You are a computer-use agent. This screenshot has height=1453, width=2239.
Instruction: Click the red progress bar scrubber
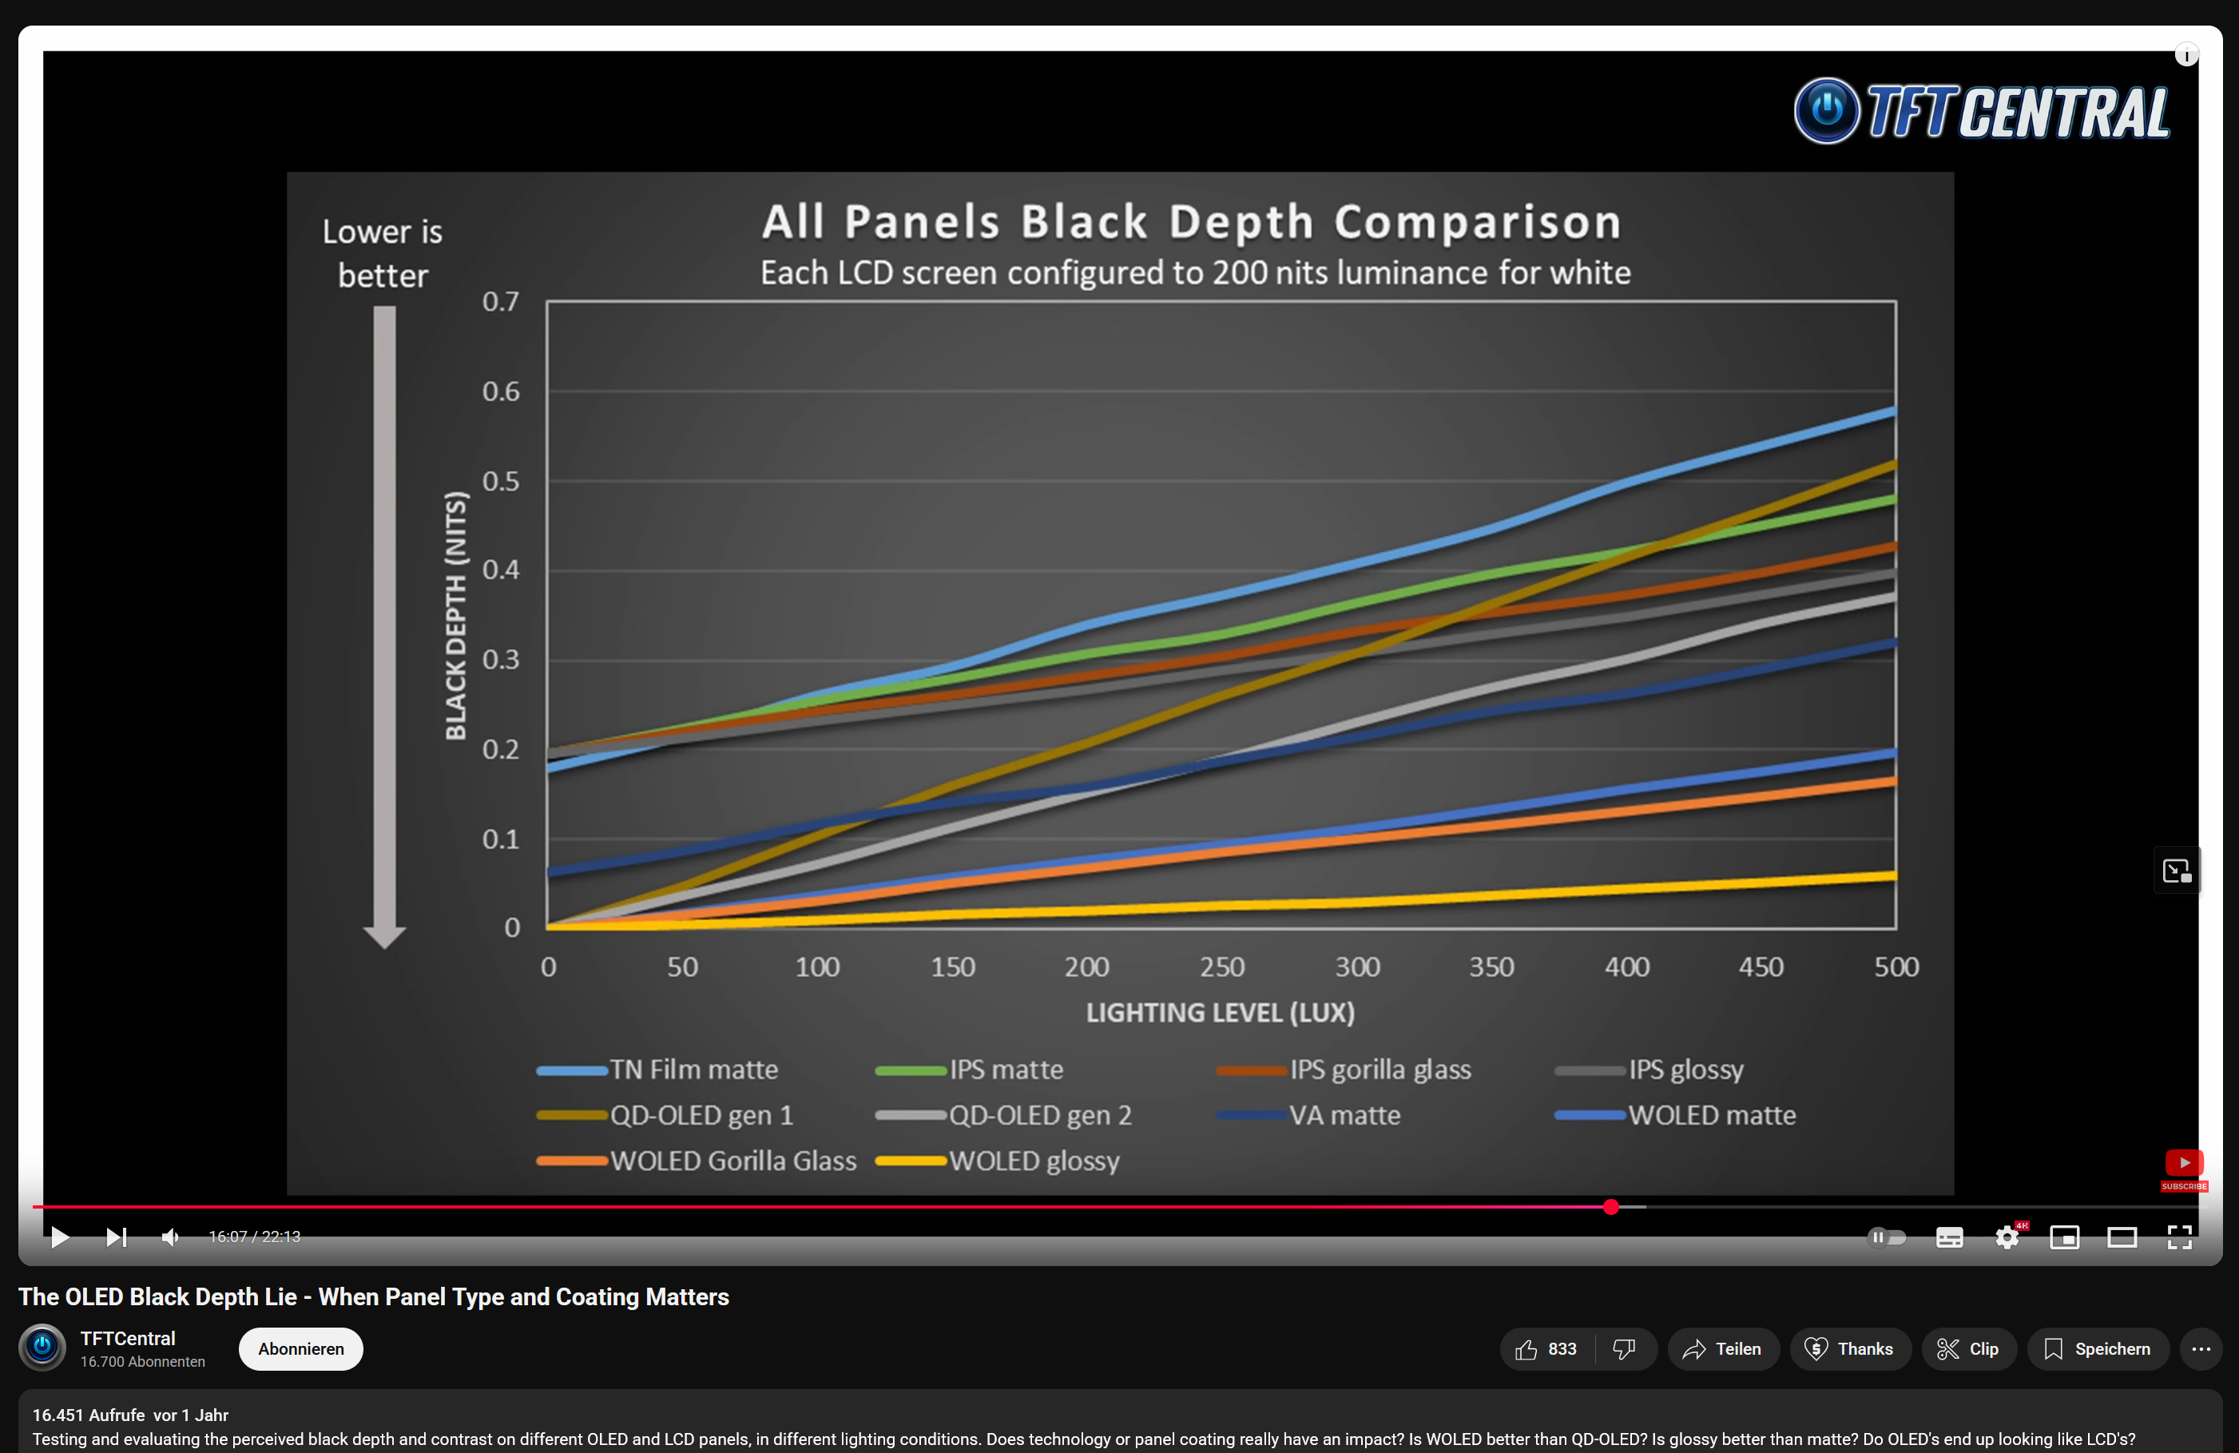tap(1610, 1206)
